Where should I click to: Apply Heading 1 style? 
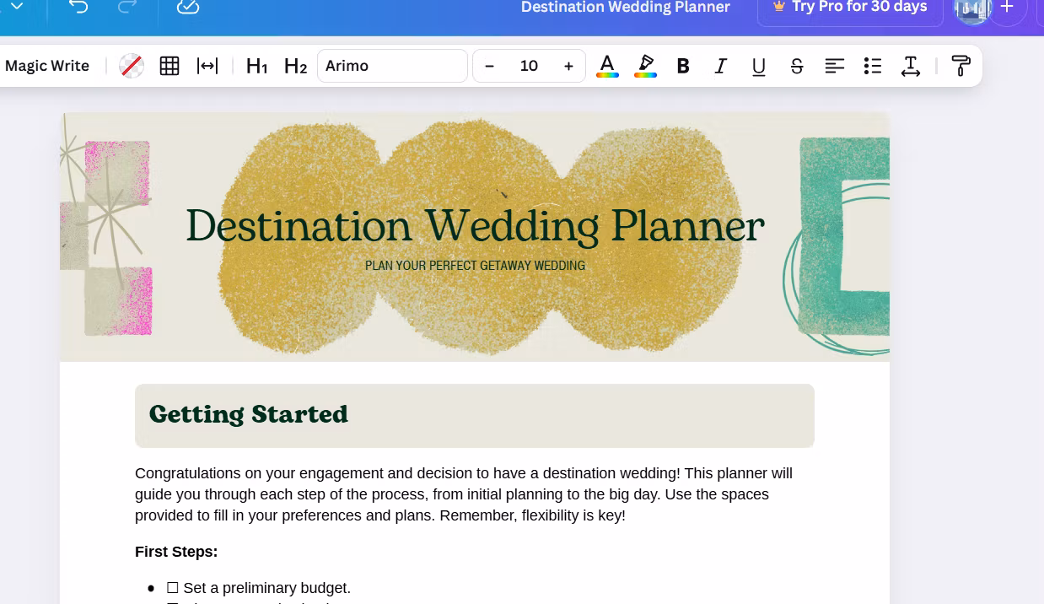(x=256, y=66)
